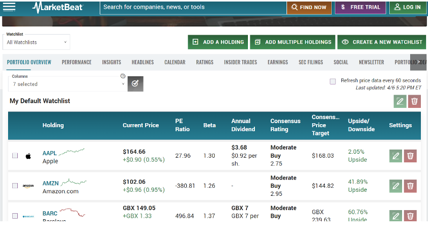Edit the AMZN holding row
This screenshot has height=234, width=428.
click(x=395, y=186)
